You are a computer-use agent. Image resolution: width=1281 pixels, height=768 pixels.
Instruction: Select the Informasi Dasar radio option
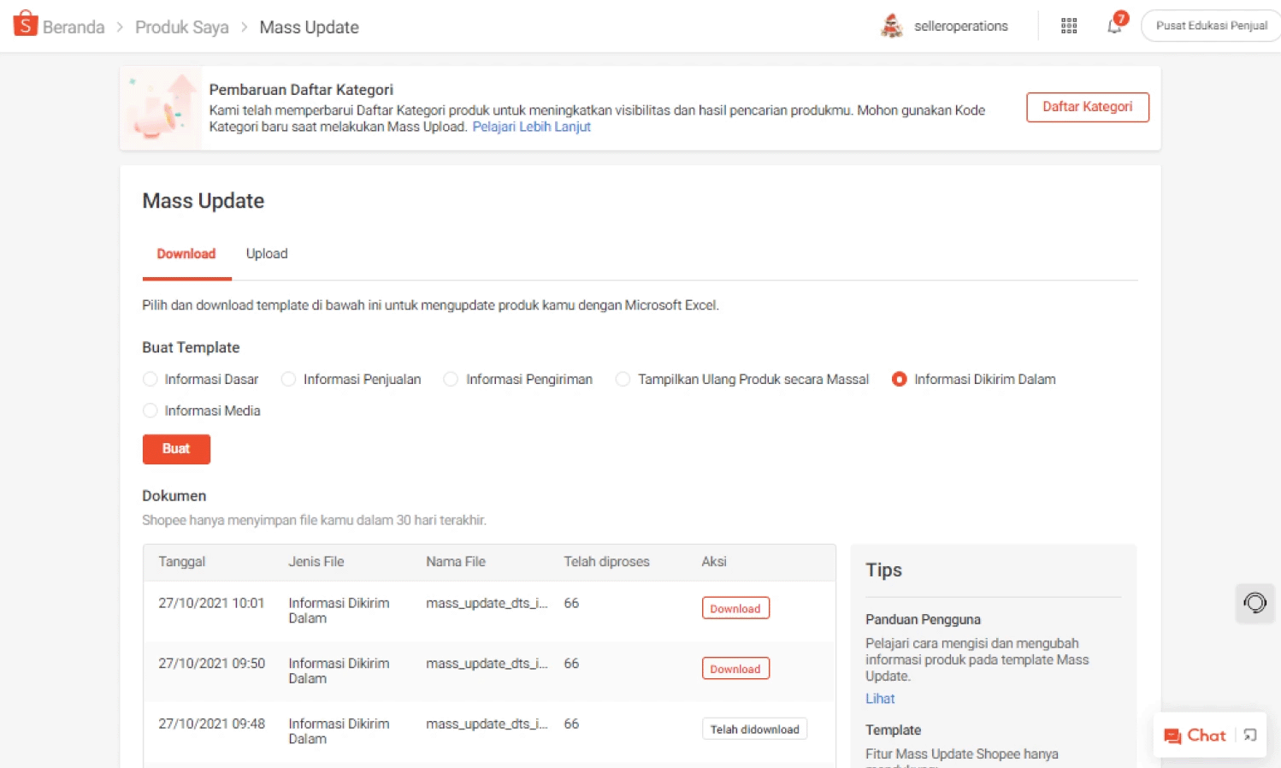[151, 379]
